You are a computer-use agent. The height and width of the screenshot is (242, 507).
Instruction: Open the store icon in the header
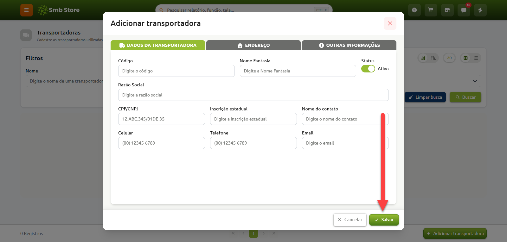[x=447, y=10]
